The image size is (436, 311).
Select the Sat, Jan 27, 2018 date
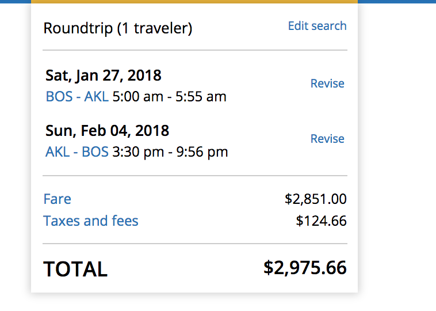click(x=104, y=75)
